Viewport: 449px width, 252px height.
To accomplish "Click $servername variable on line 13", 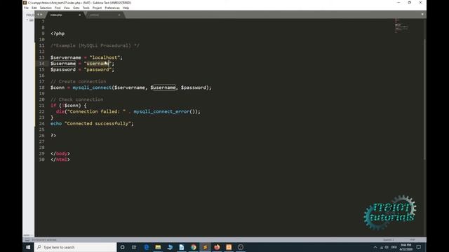I will 65,57.
